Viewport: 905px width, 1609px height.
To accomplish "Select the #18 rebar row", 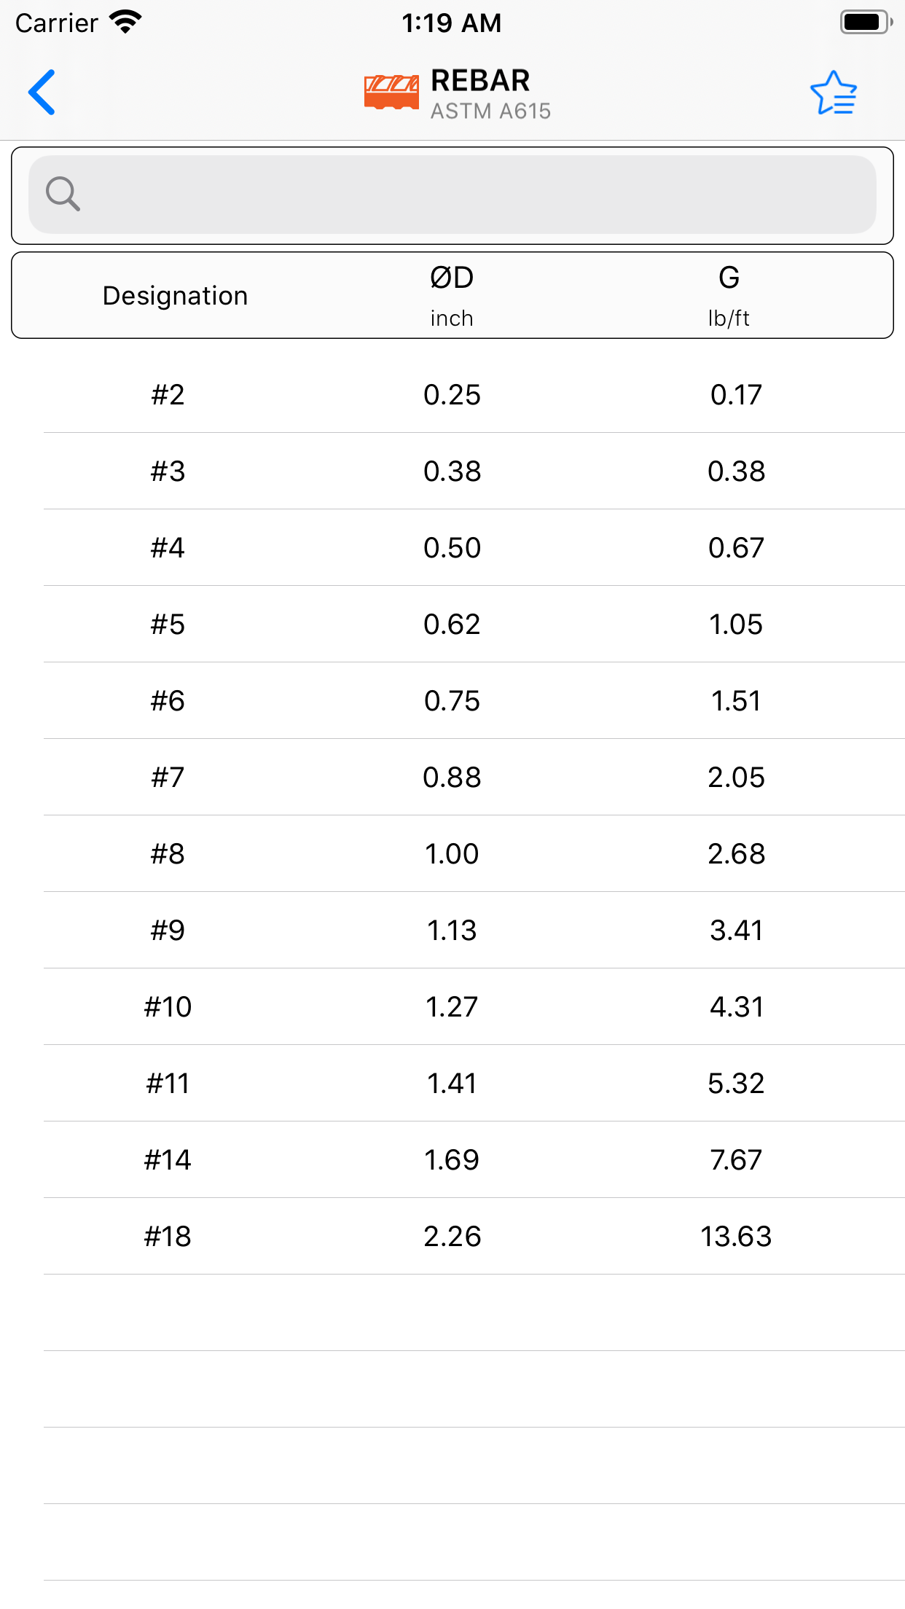I will point(452,1236).
